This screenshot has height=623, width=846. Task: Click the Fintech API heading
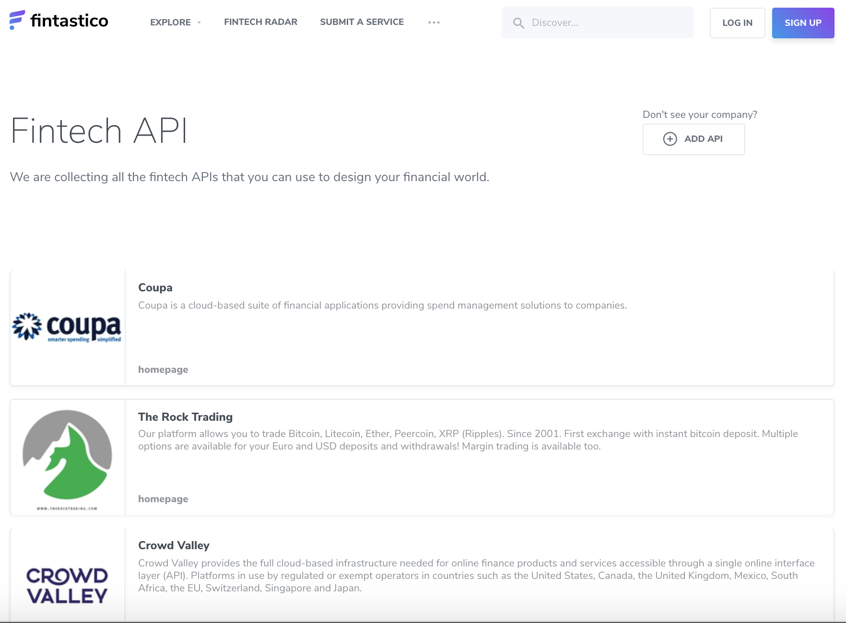99,131
